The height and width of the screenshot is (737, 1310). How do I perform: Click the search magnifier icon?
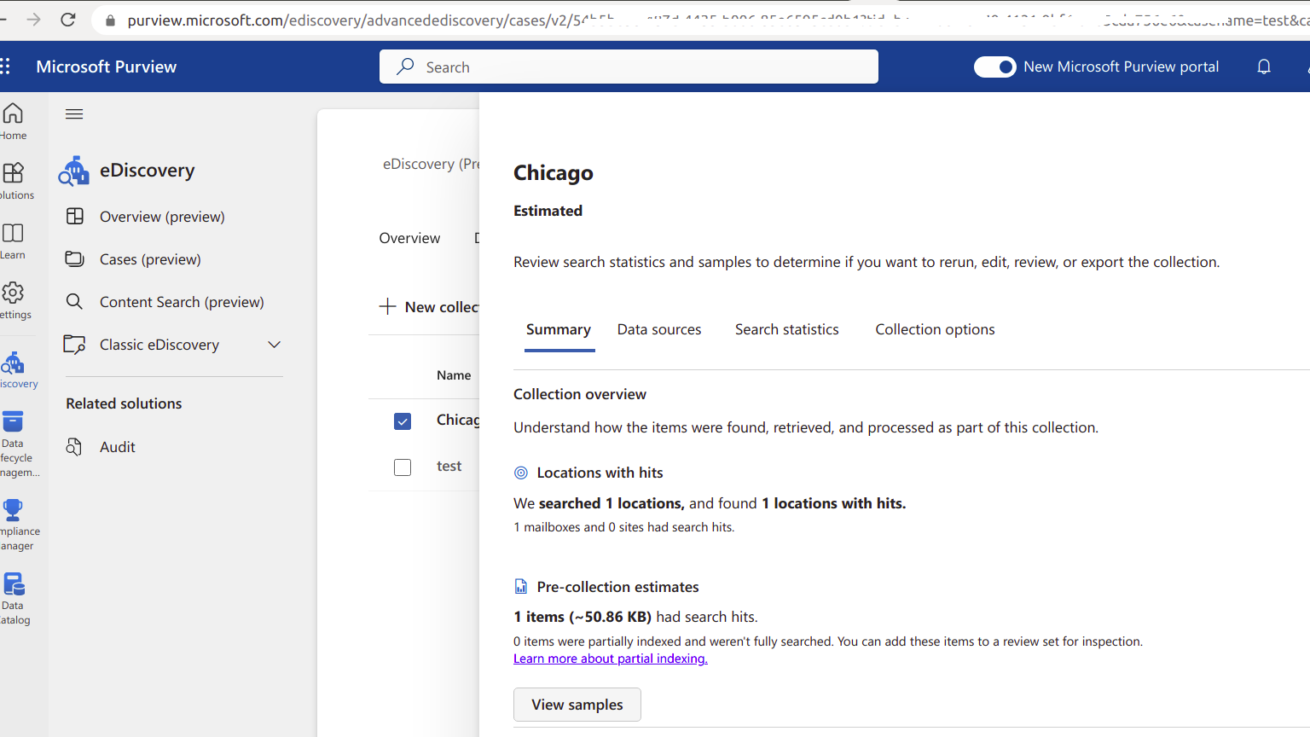click(x=405, y=67)
